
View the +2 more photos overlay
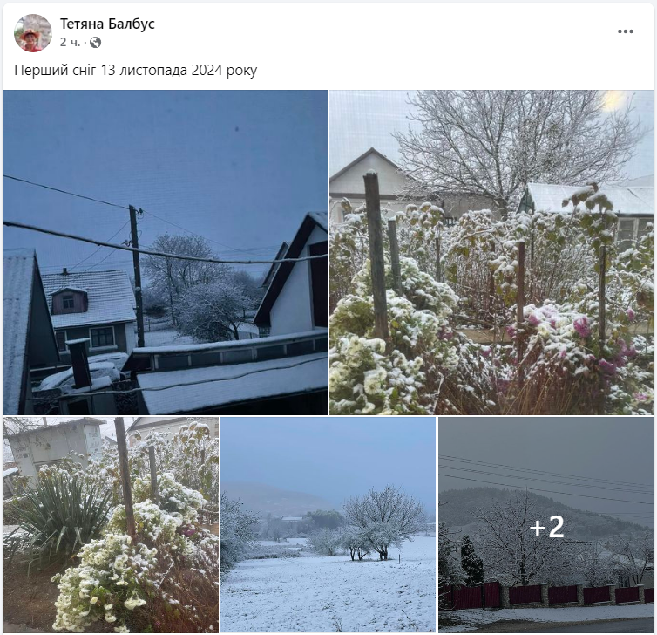(546, 525)
